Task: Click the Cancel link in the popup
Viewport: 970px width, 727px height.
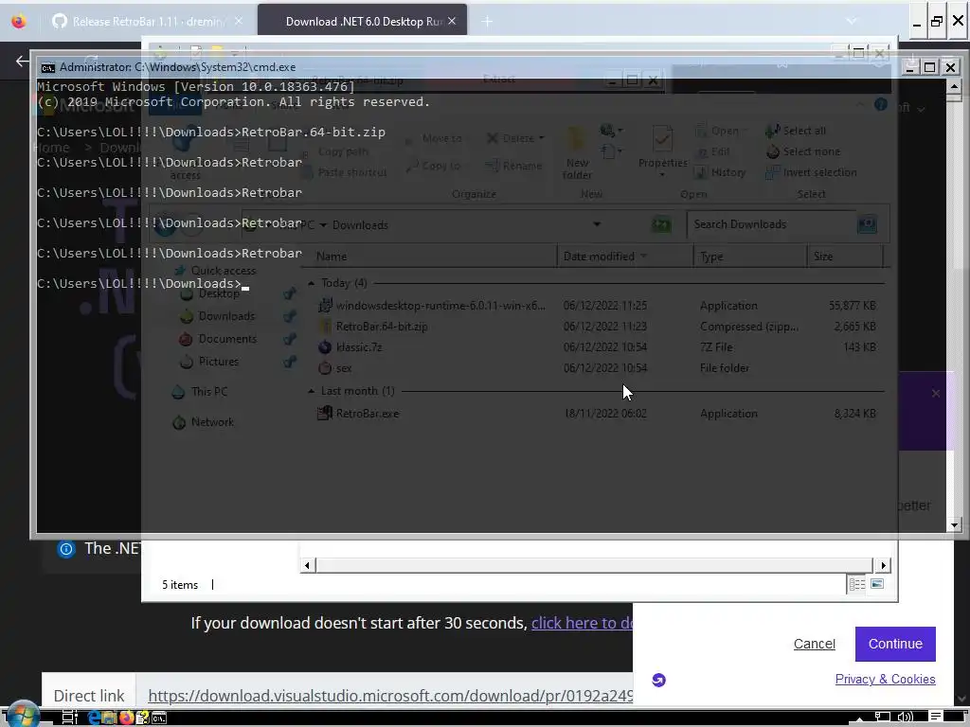Action: coord(814,644)
